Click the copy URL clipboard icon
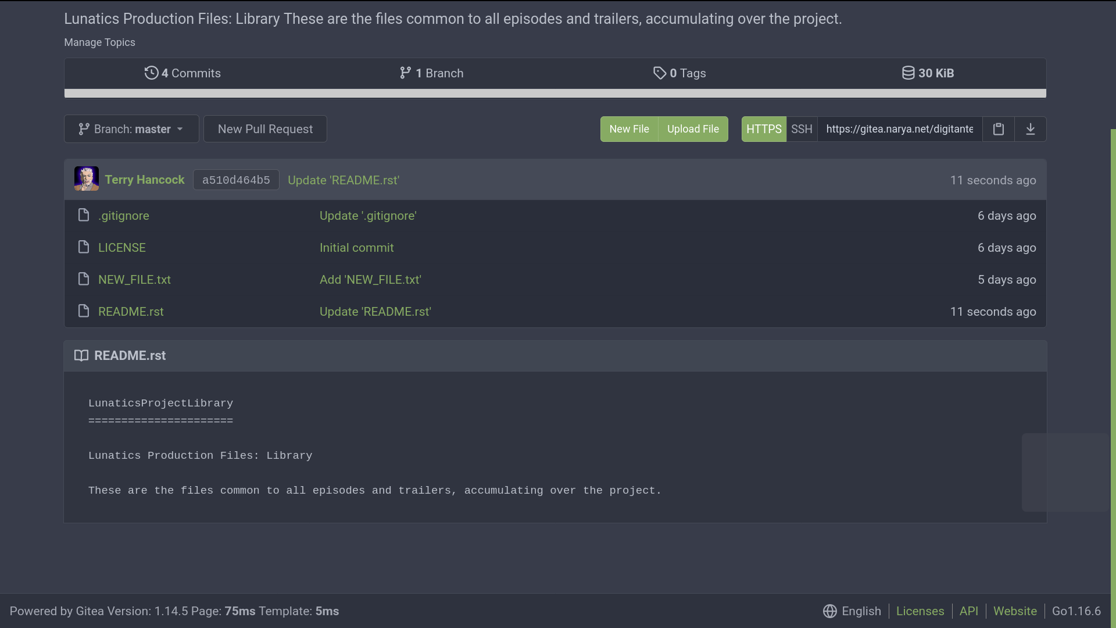The height and width of the screenshot is (628, 1116). [998, 129]
